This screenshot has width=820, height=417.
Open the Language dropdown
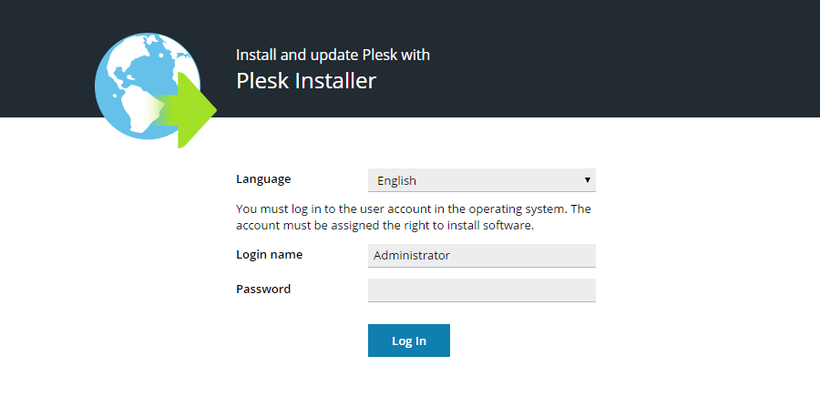(x=481, y=180)
